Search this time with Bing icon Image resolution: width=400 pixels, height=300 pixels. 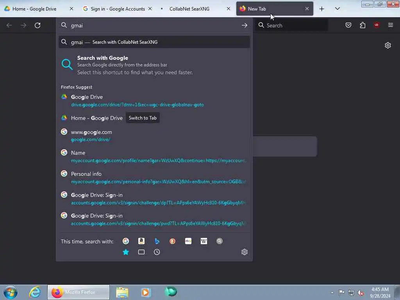pyautogui.click(x=157, y=241)
